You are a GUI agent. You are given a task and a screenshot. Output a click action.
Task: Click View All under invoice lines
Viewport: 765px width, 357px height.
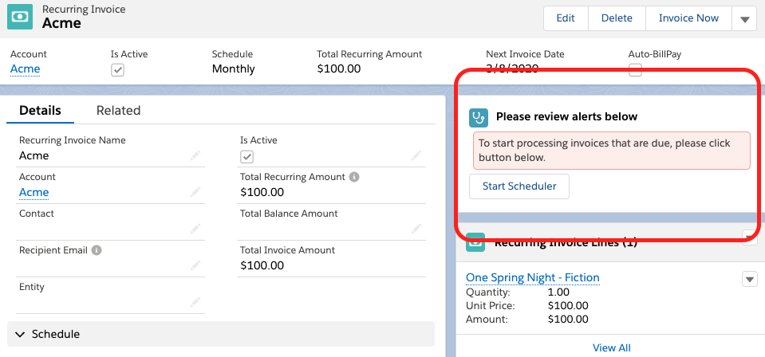tap(611, 347)
